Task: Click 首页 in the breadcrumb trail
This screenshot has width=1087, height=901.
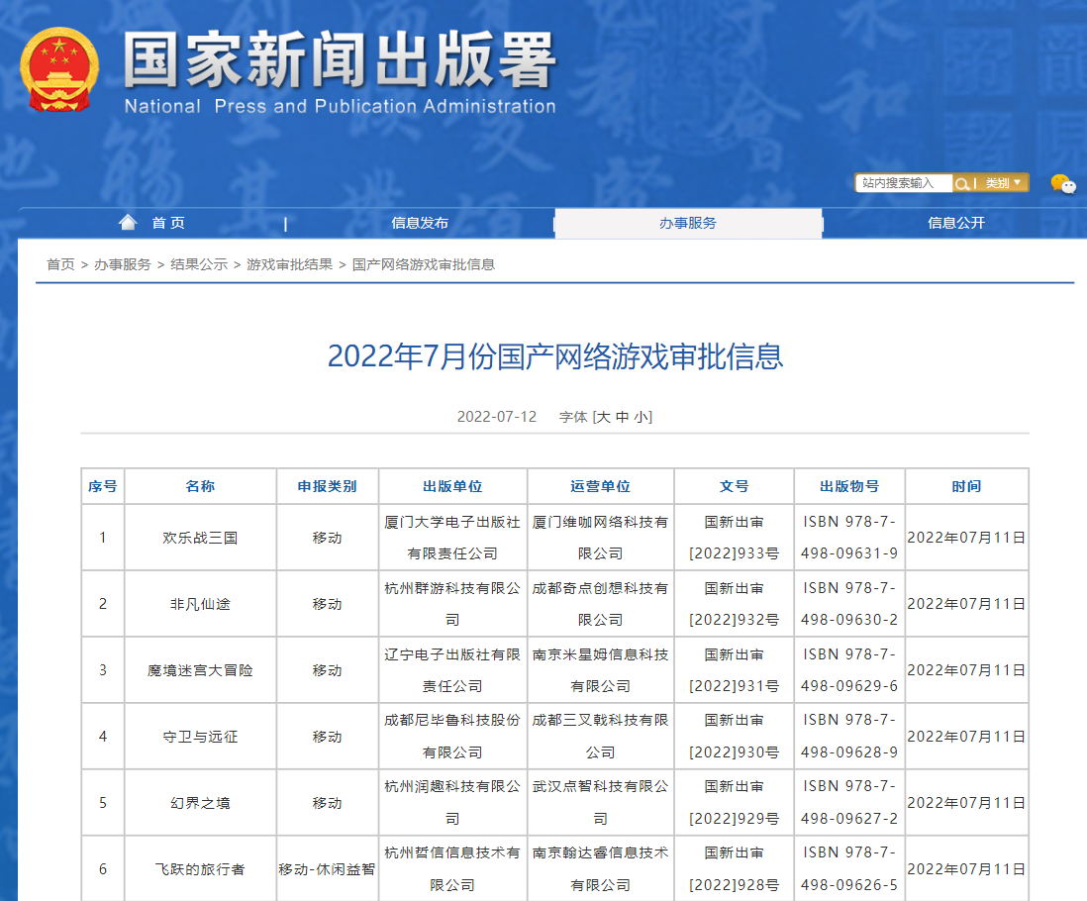Action: coord(60,264)
